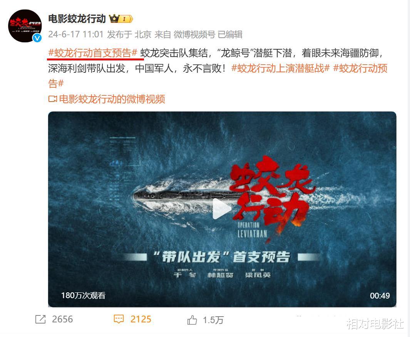Open the 电影蛟龙行动 profile avatar

tap(25, 26)
